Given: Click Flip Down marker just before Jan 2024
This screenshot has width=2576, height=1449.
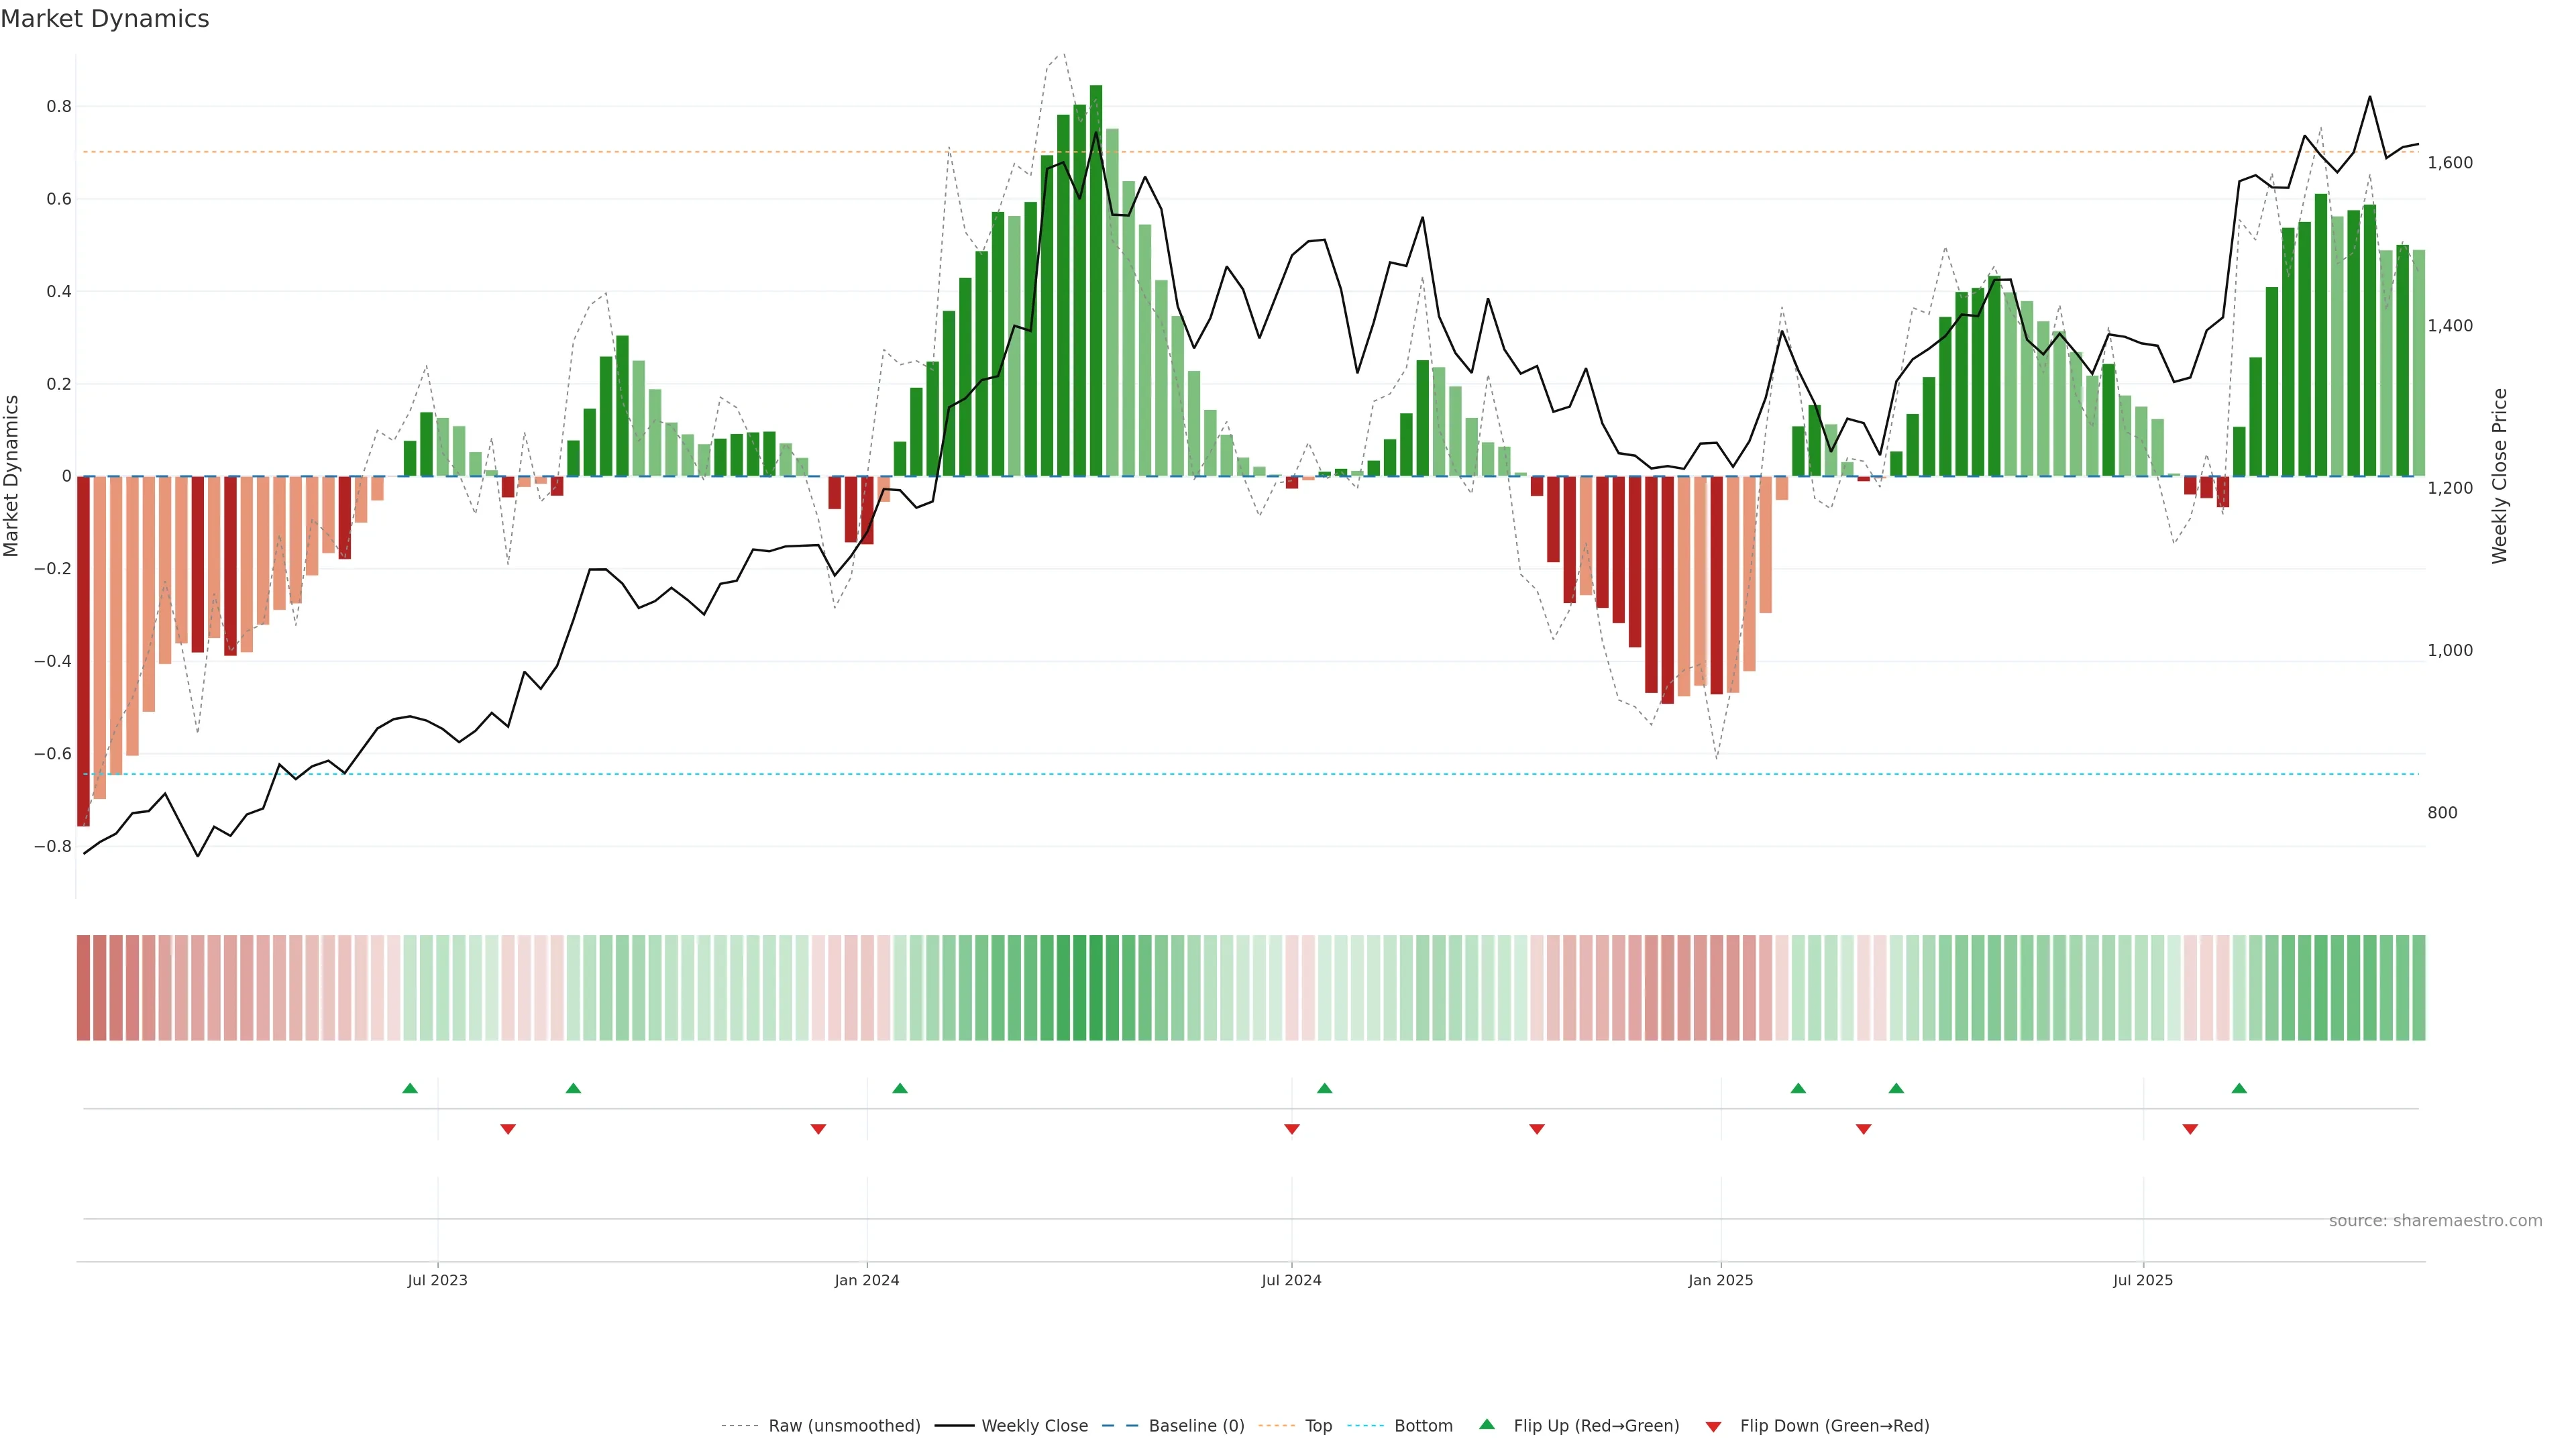Looking at the screenshot, I should (818, 1129).
